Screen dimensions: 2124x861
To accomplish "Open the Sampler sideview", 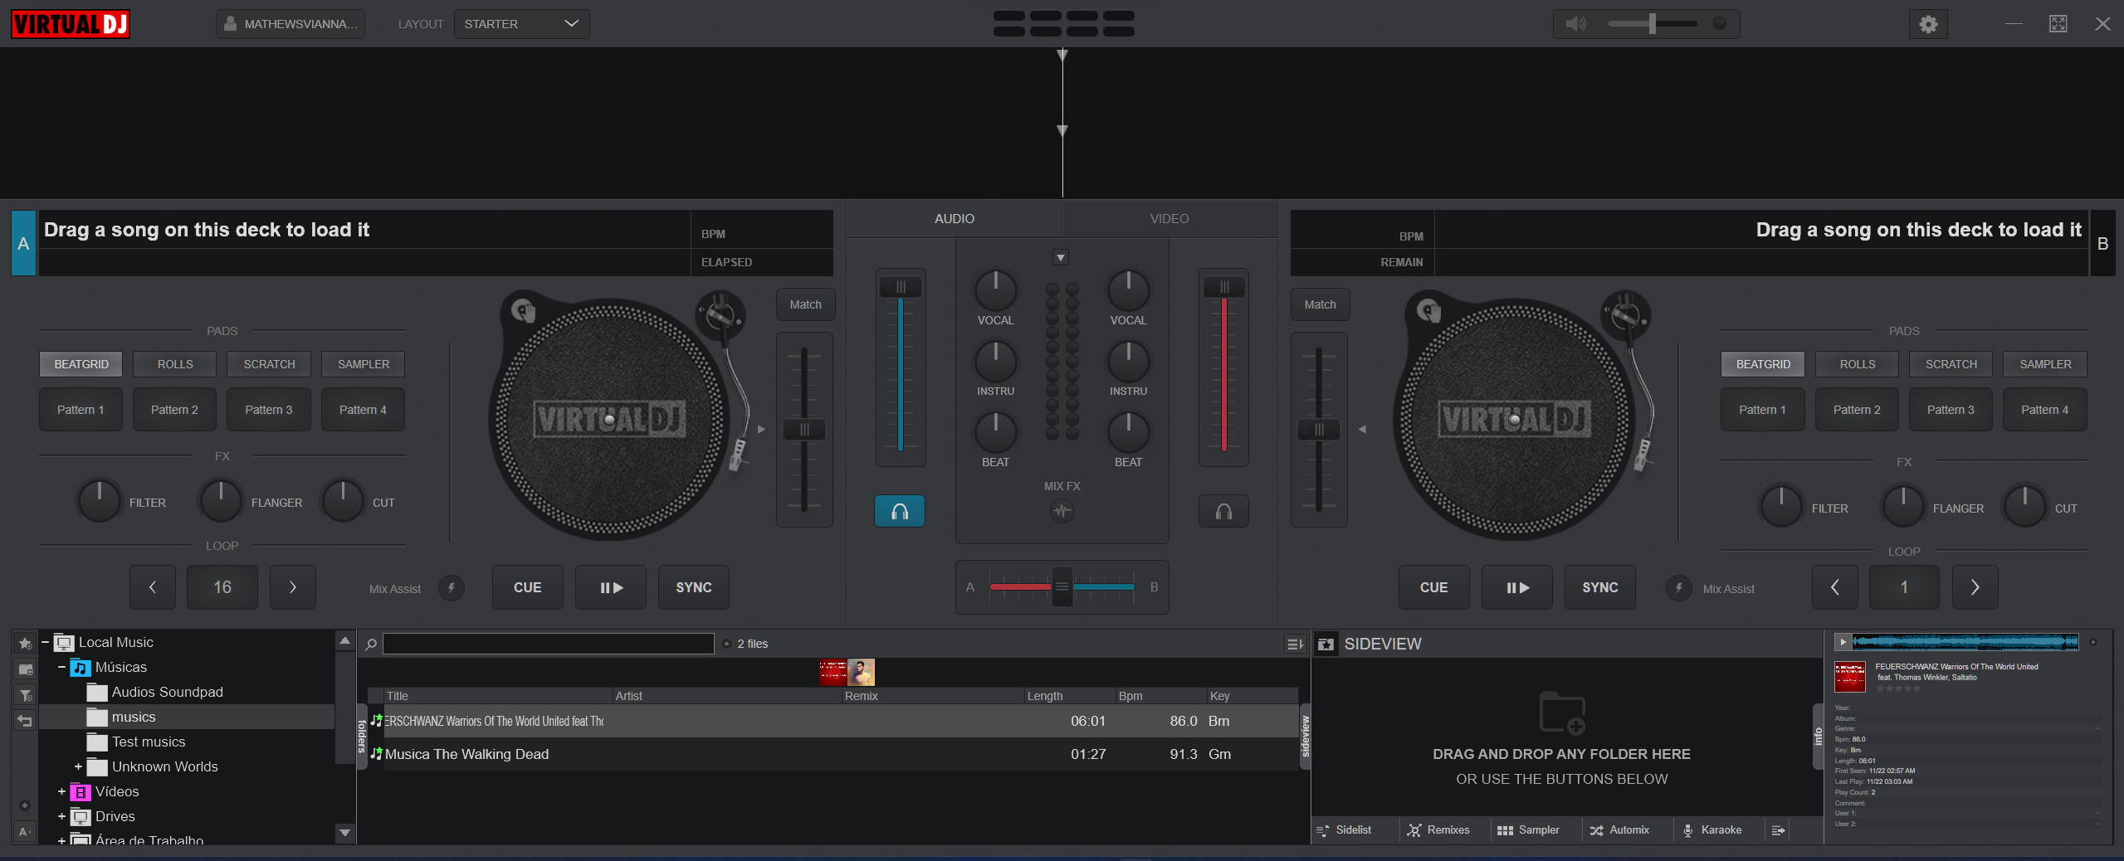I will pyautogui.click(x=1528, y=829).
